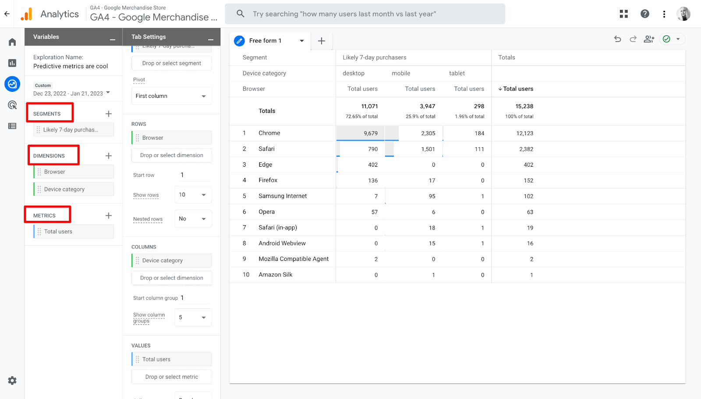Viewport: 701px width, 399px height.
Task: Click the Analytics search field
Action: tap(365, 14)
